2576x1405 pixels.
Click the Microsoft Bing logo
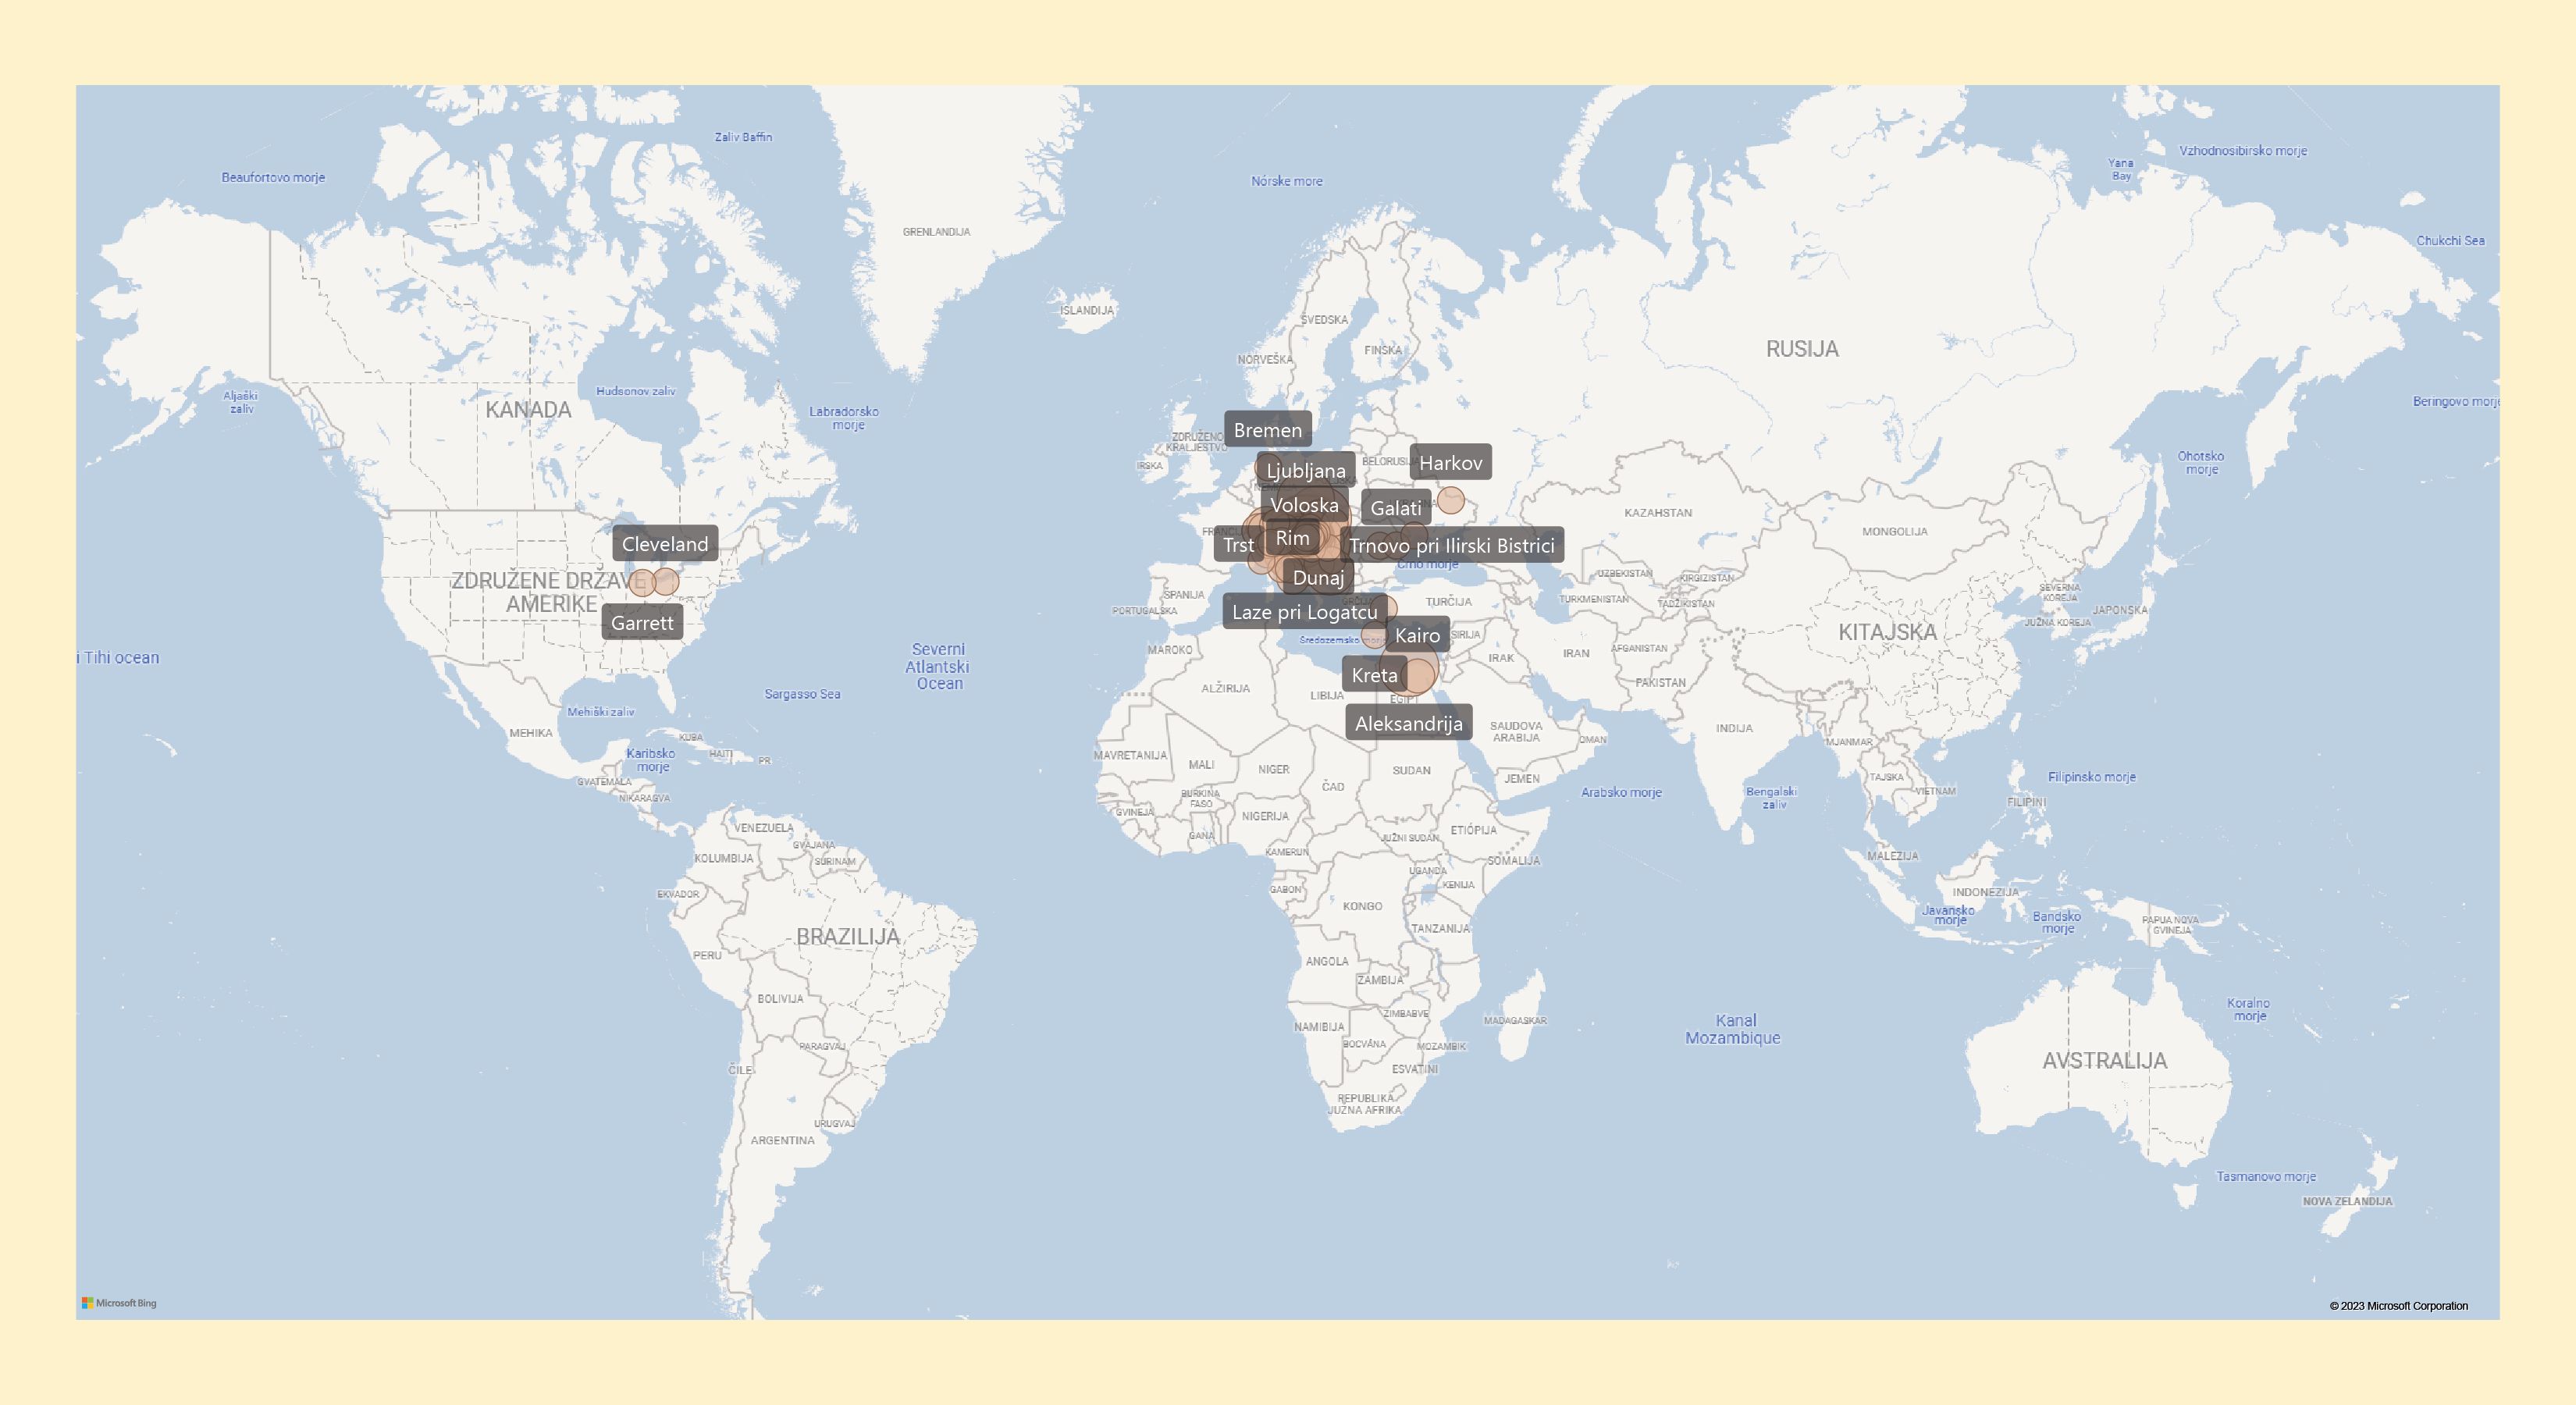[119, 1303]
